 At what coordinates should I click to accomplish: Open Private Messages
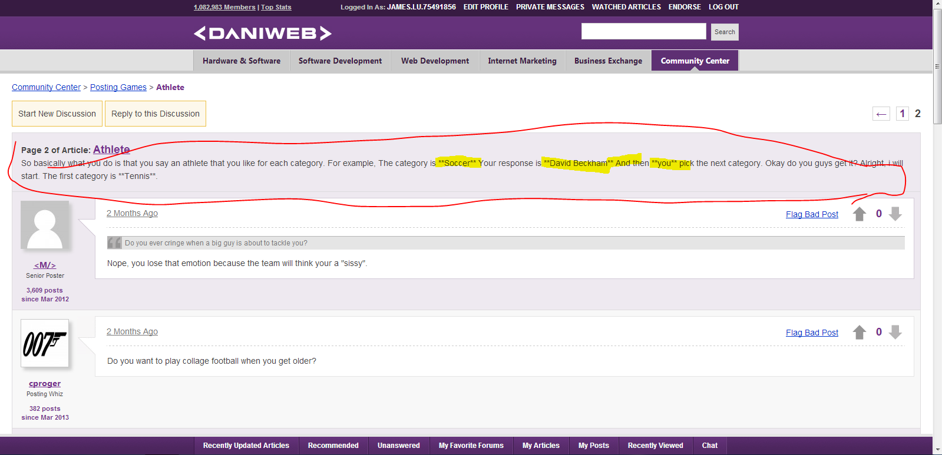[x=550, y=7]
